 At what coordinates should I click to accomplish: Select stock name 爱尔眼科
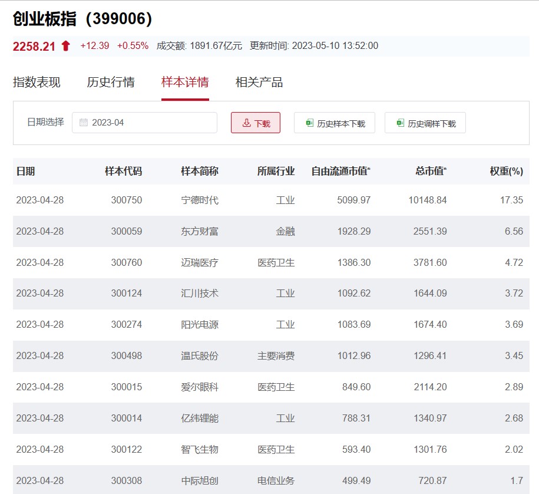tap(200, 387)
